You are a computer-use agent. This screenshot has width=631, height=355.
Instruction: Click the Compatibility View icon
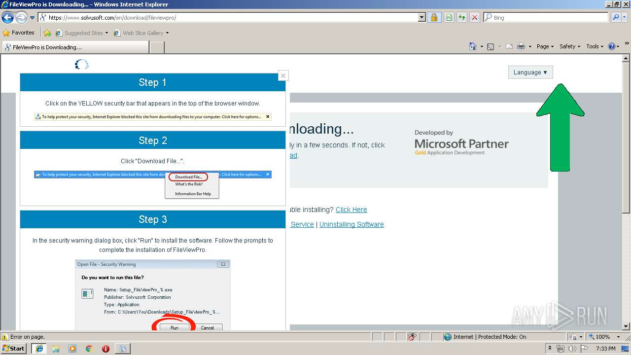click(x=449, y=17)
